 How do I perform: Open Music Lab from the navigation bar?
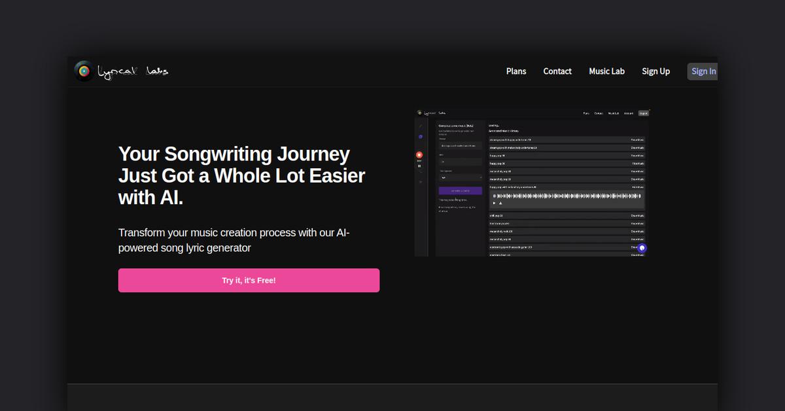pos(606,71)
